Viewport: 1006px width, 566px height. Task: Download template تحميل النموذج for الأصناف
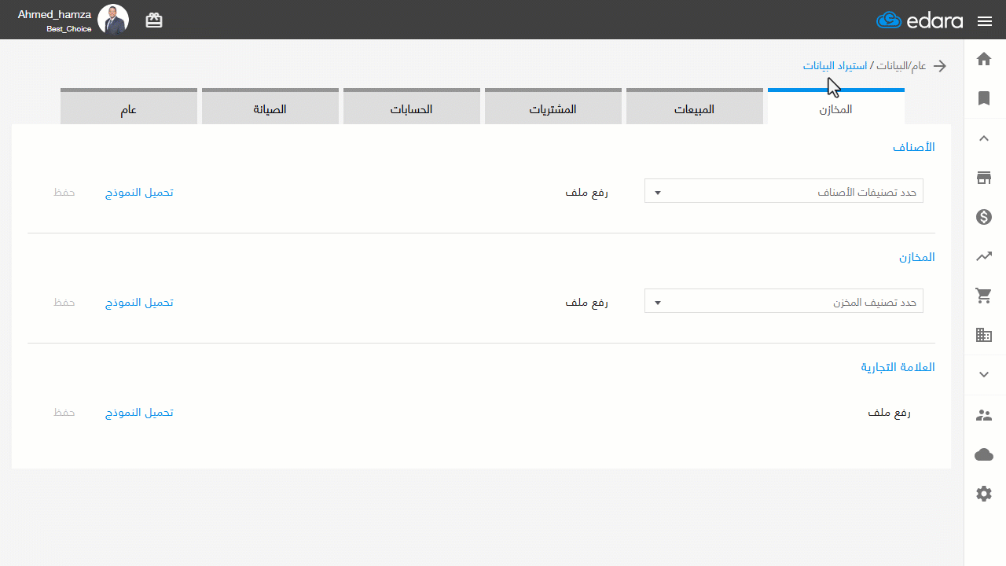[139, 192]
